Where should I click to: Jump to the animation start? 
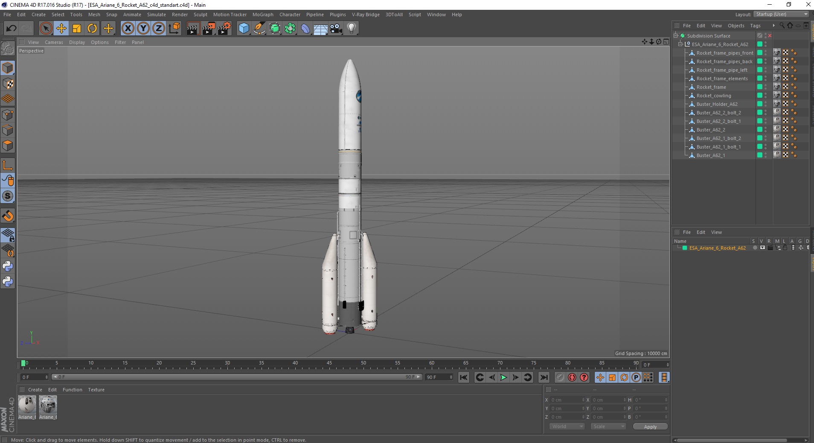(x=464, y=377)
